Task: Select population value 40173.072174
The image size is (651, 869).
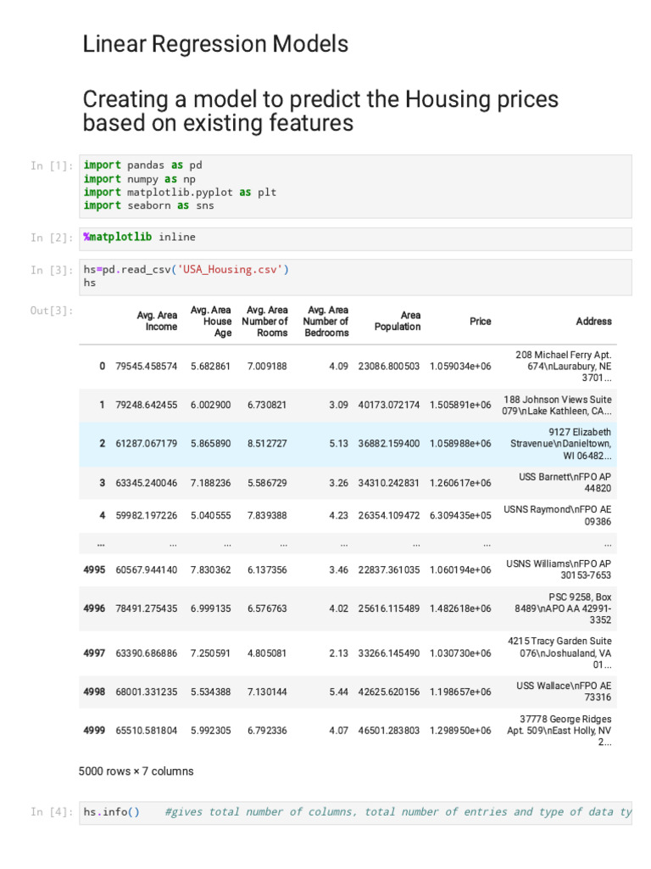Action: [388, 405]
